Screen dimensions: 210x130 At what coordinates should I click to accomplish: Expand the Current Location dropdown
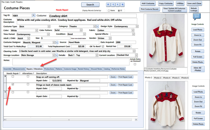136,55
